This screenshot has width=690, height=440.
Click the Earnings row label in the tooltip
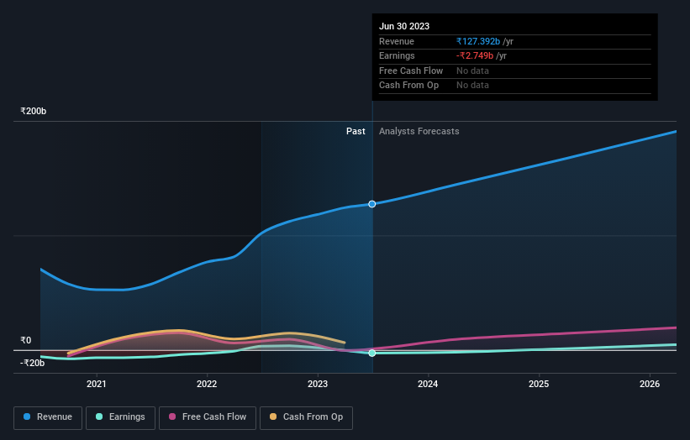click(x=397, y=55)
